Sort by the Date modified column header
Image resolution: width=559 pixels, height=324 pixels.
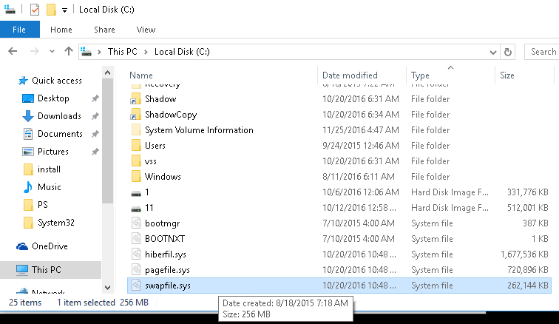click(350, 75)
